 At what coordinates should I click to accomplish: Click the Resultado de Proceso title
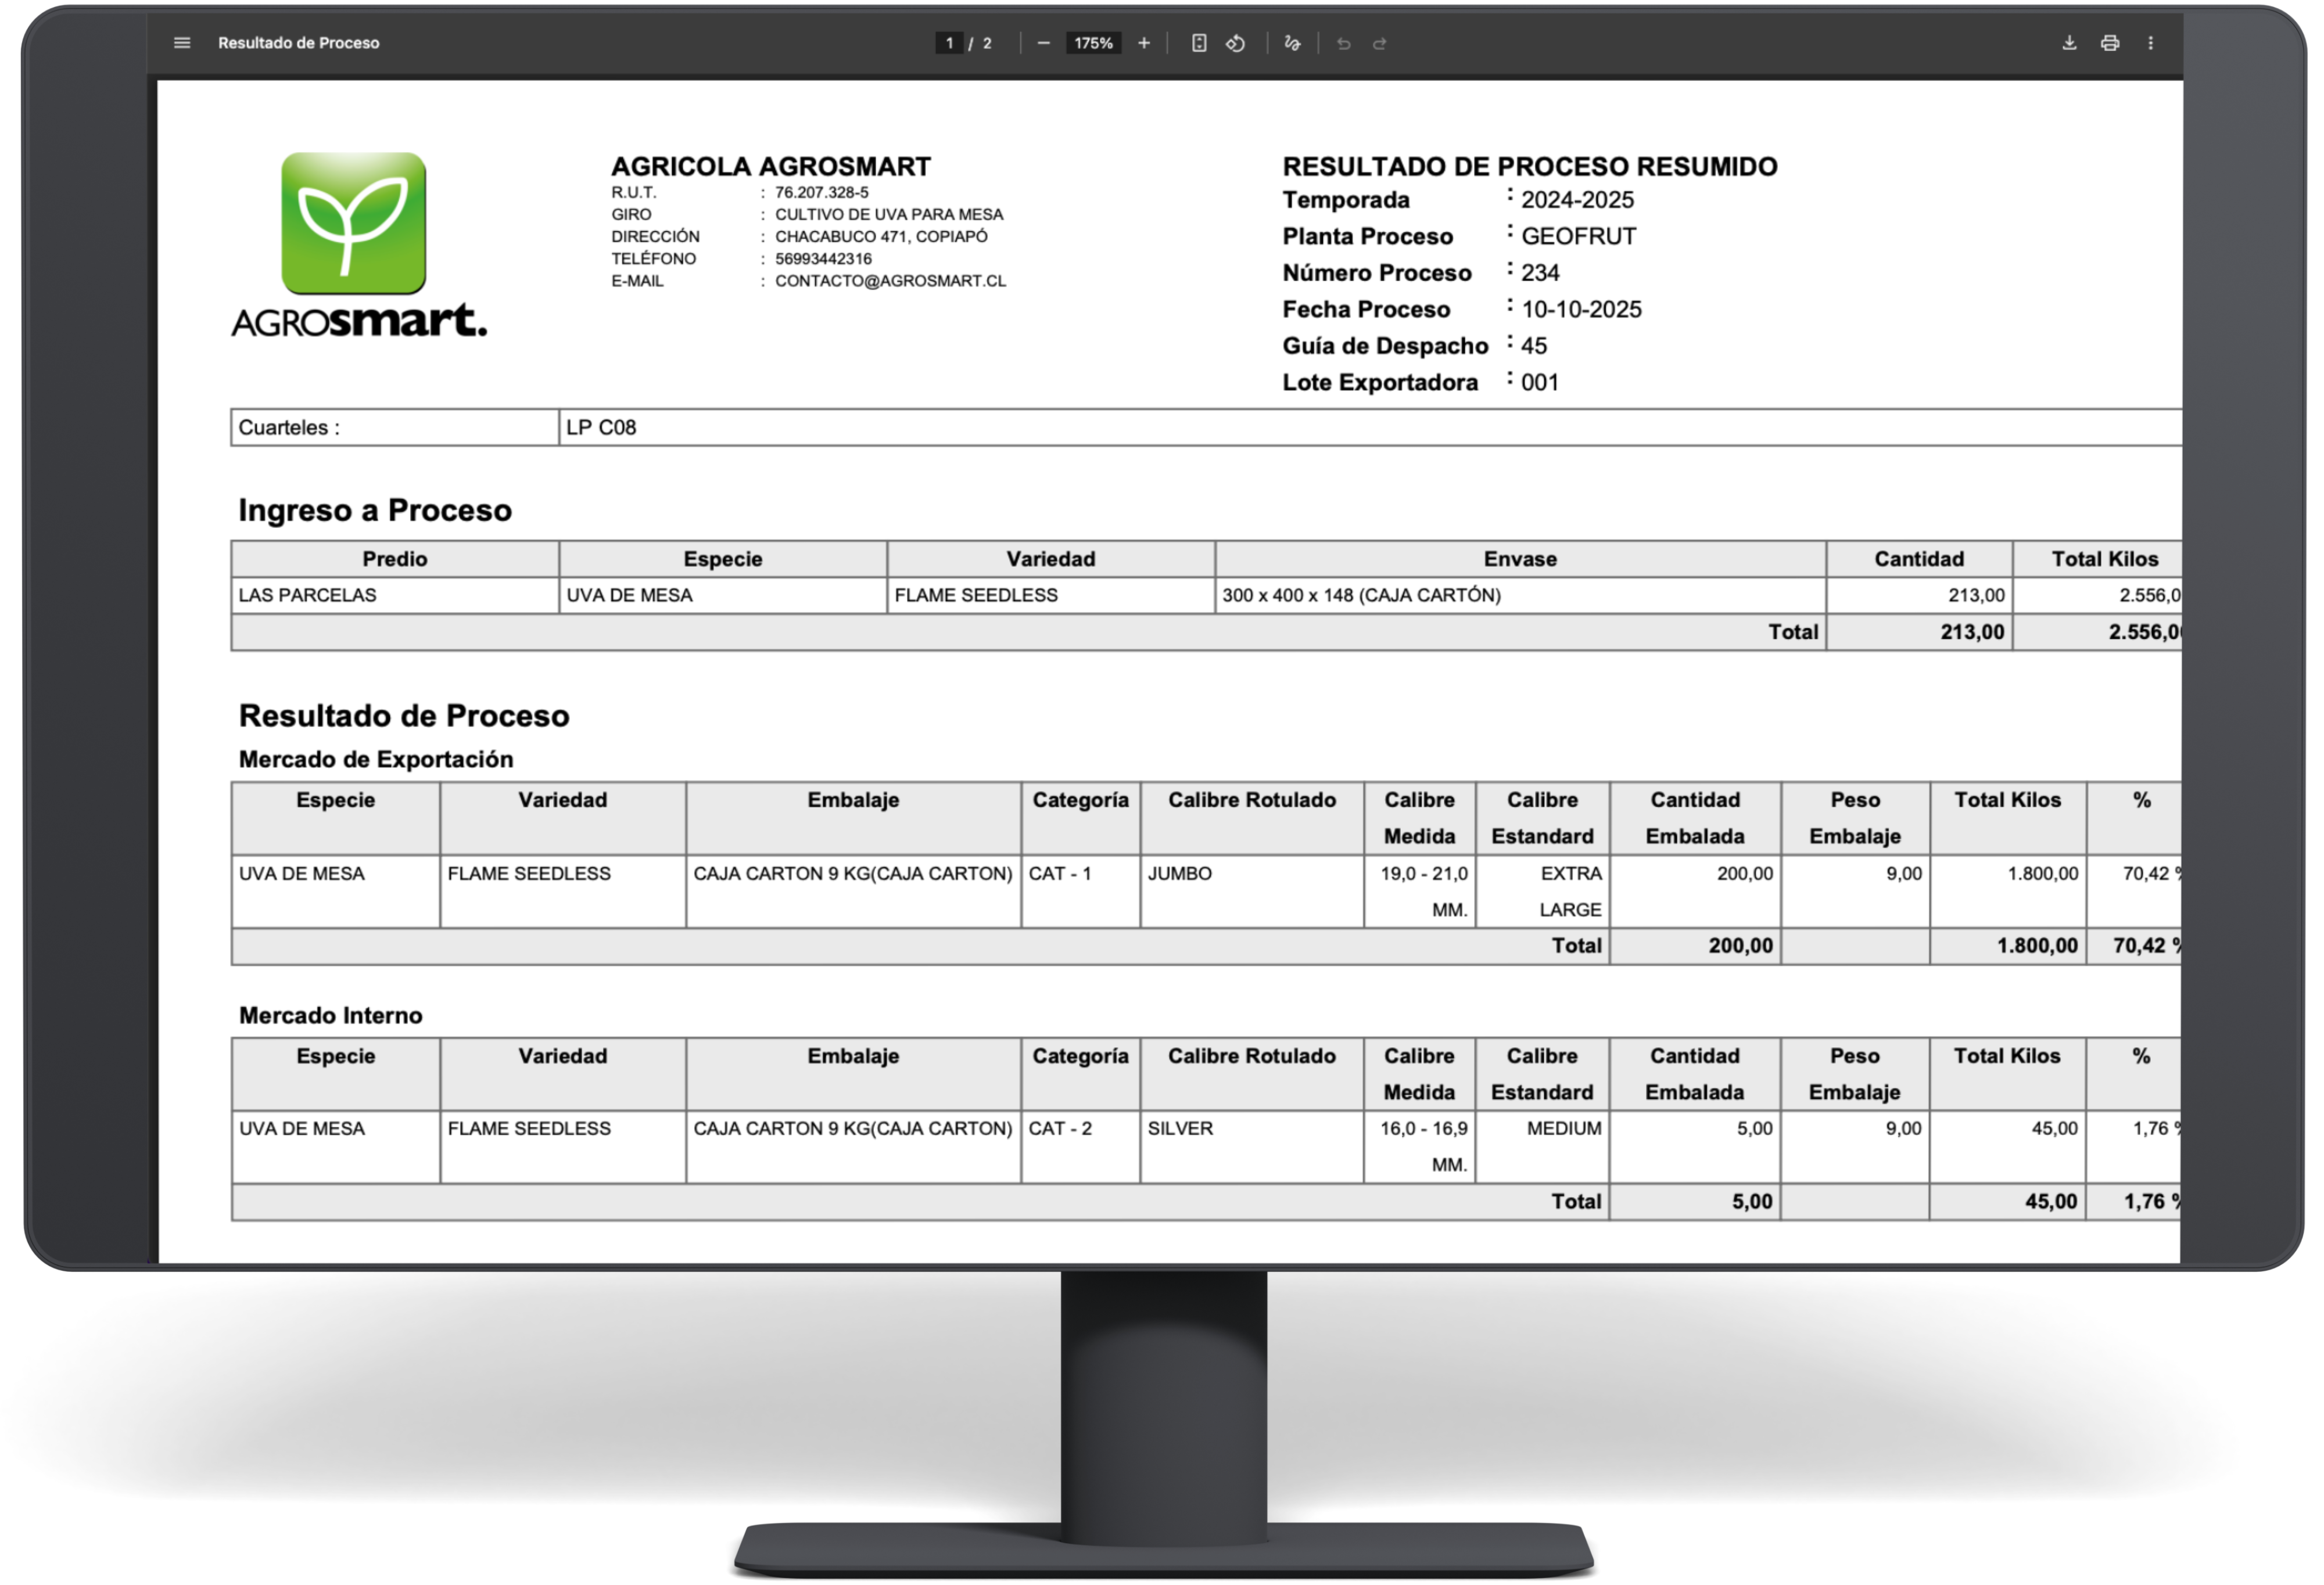298,43
